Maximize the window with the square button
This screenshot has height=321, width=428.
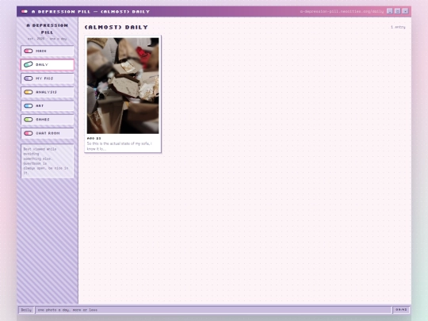click(x=398, y=11)
